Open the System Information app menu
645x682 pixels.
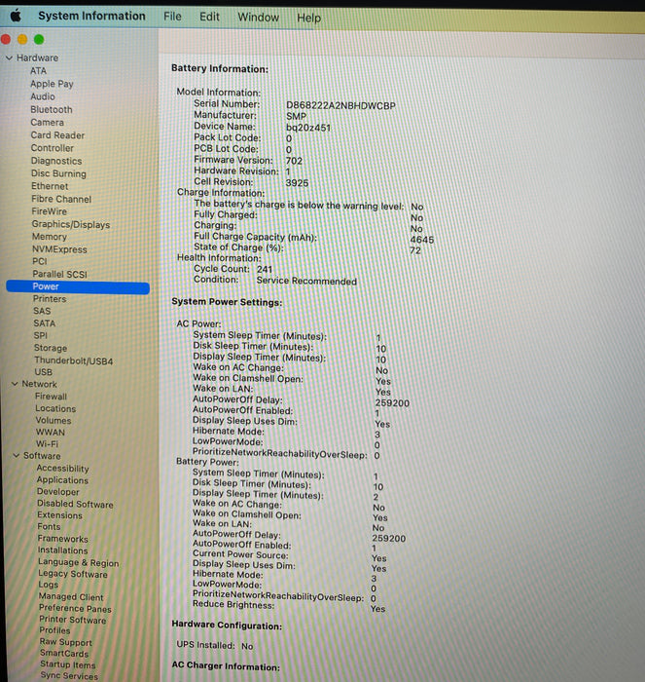coord(91,17)
